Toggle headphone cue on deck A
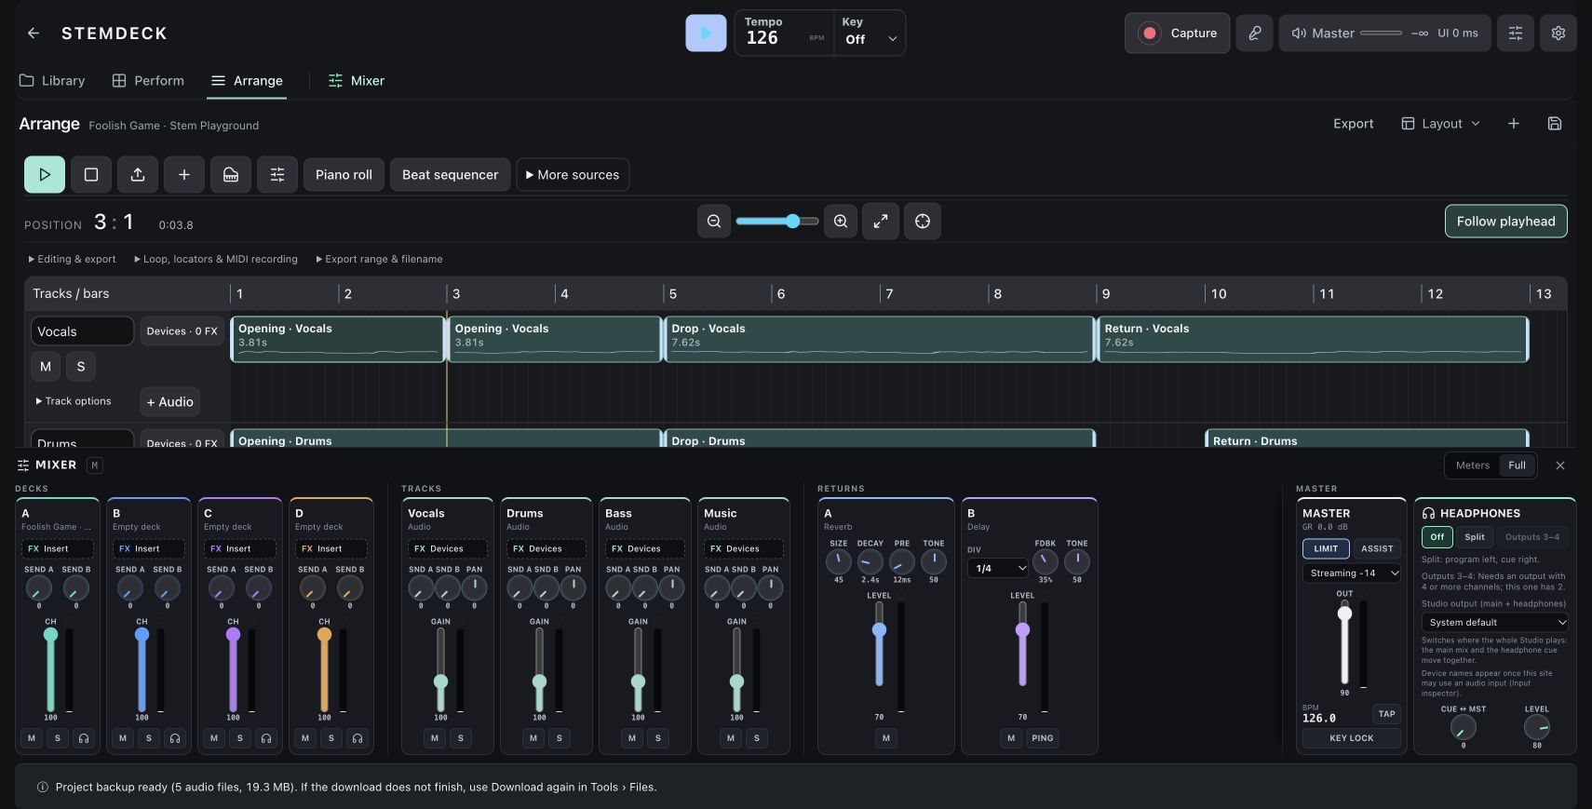This screenshot has width=1592, height=809. 84,738
